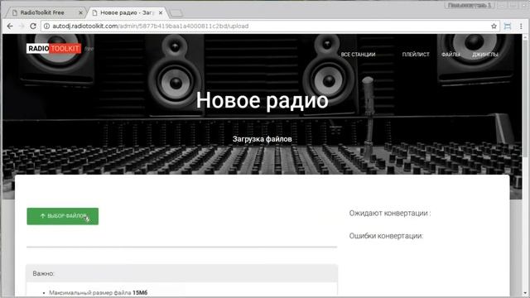Open a new browser tab

click(176, 13)
